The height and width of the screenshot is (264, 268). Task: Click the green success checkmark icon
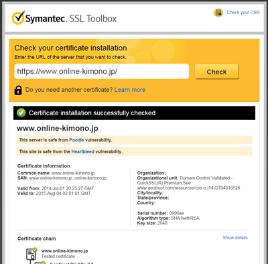pyautogui.click(x=21, y=113)
